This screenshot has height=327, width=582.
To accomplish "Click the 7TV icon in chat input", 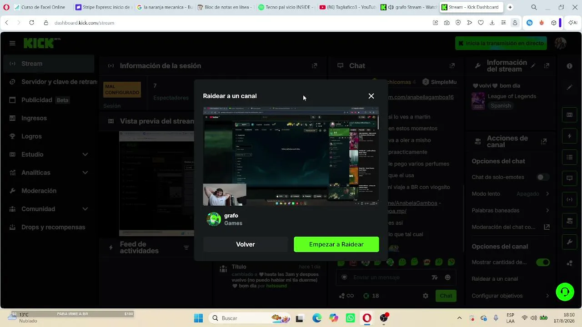I will click(x=434, y=277).
